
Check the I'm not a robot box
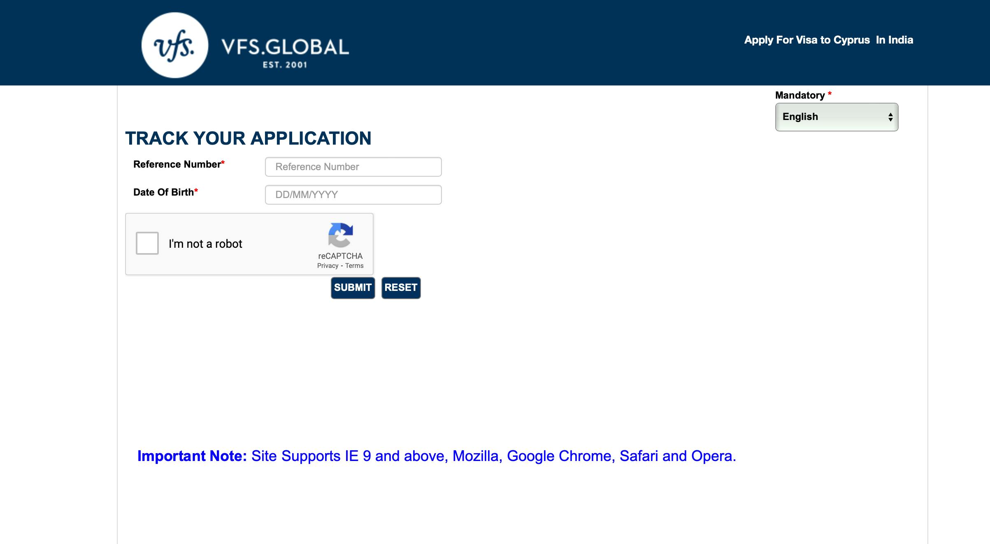(147, 243)
